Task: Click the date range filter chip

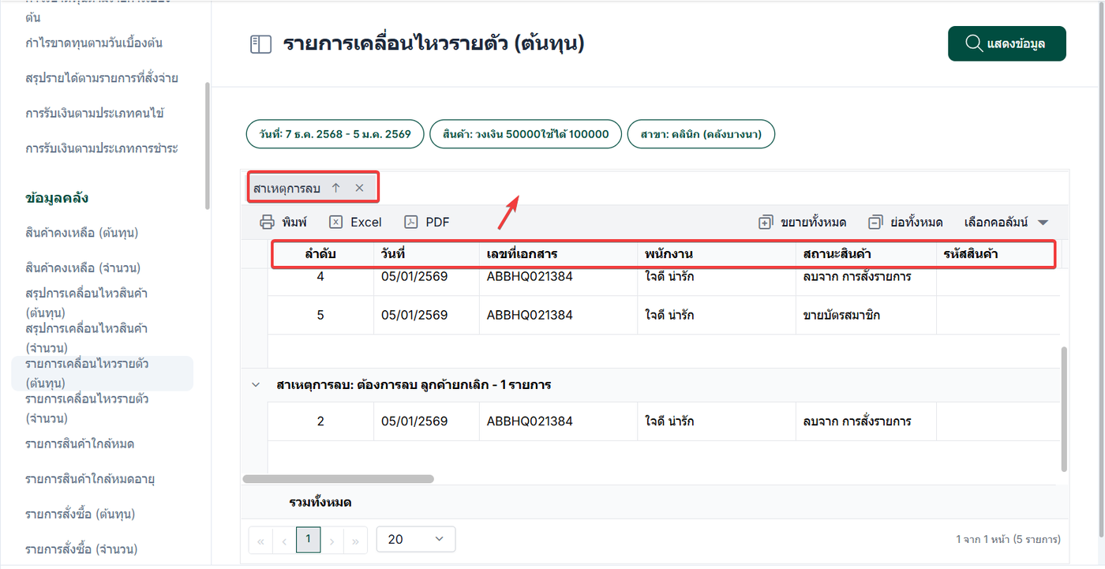Action: [335, 134]
